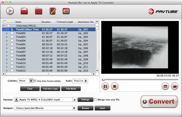Uncheck Title001(Main Title) checkbox

12,29
